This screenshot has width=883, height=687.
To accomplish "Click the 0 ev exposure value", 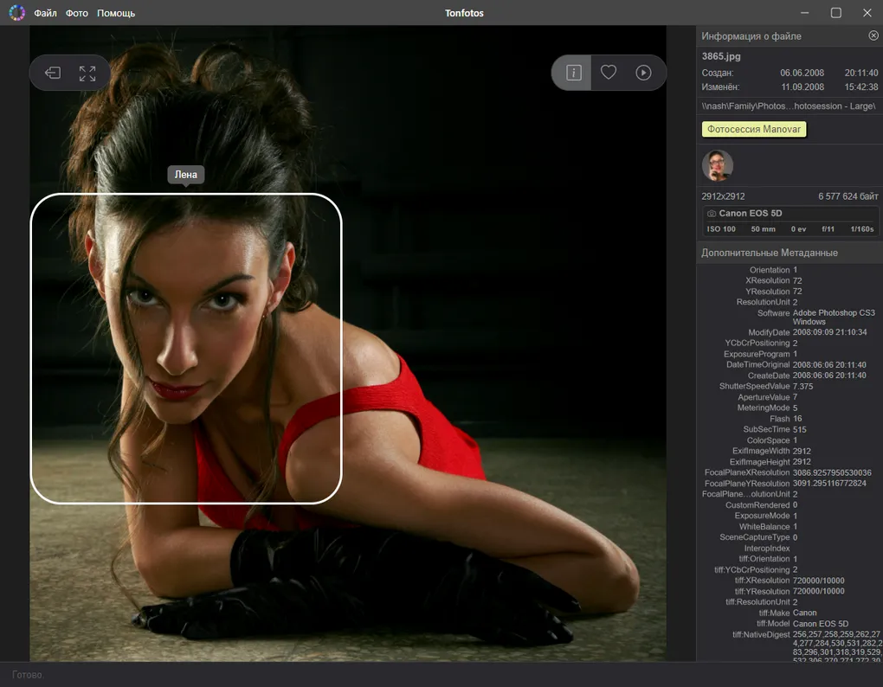I will tap(798, 229).
